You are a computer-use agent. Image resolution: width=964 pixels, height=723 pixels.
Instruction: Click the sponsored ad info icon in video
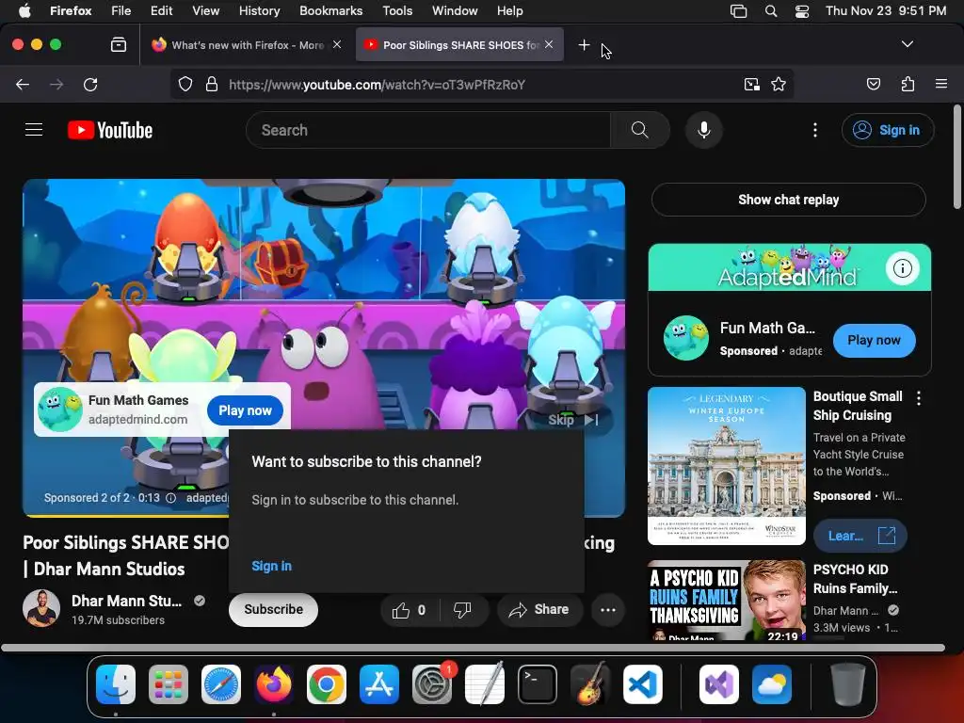pyautogui.click(x=171, y=498)
